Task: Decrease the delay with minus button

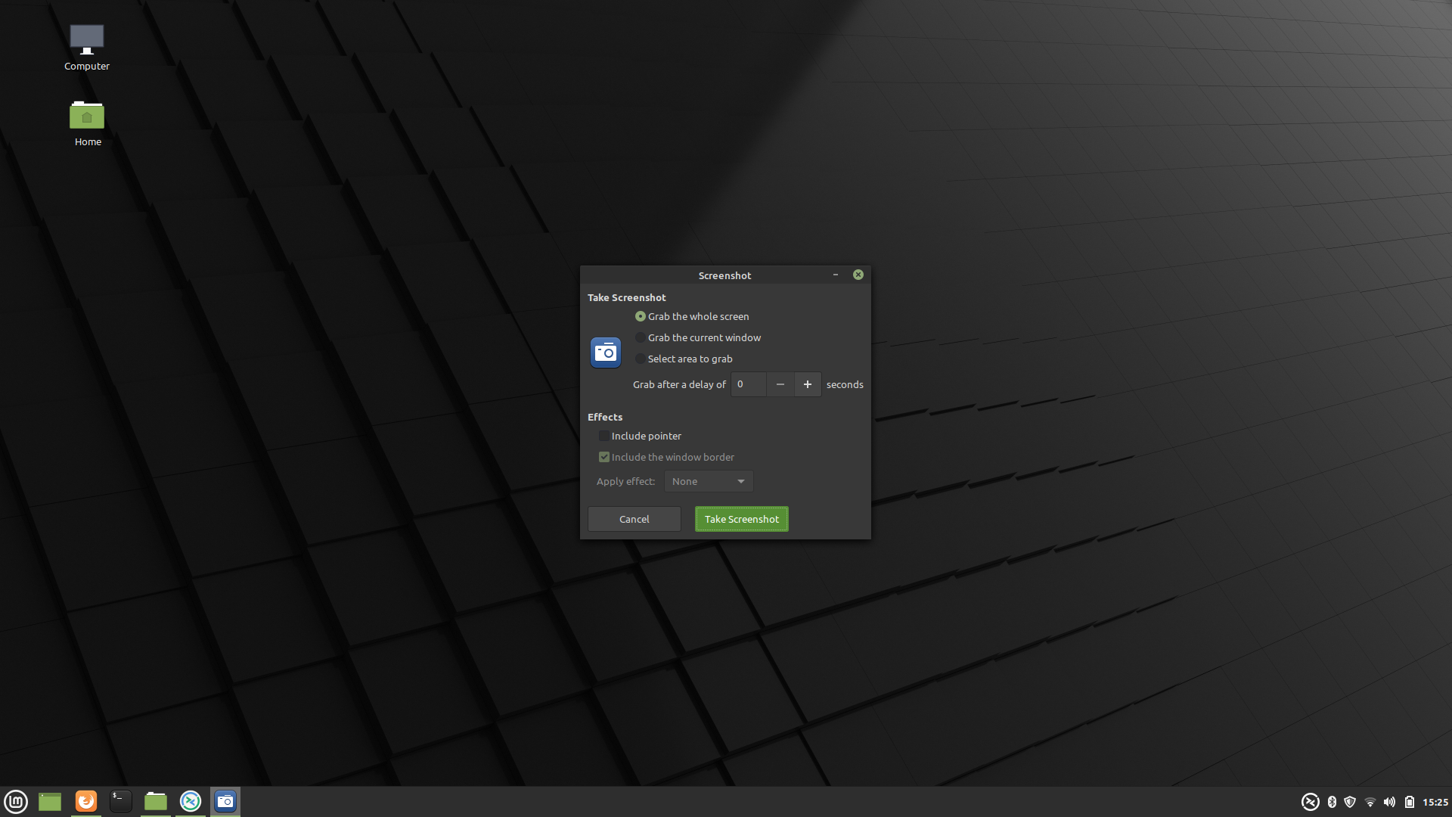Action: (780, 384)
